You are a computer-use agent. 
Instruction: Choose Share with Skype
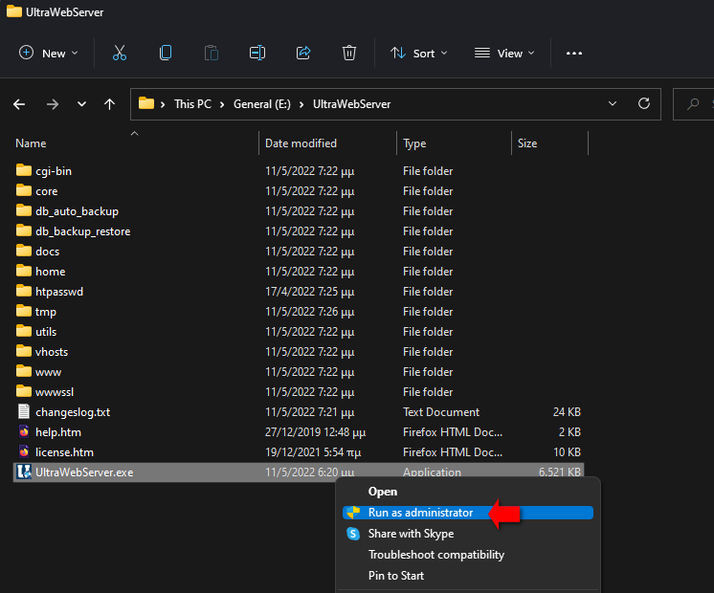click(x=411, y=534)
